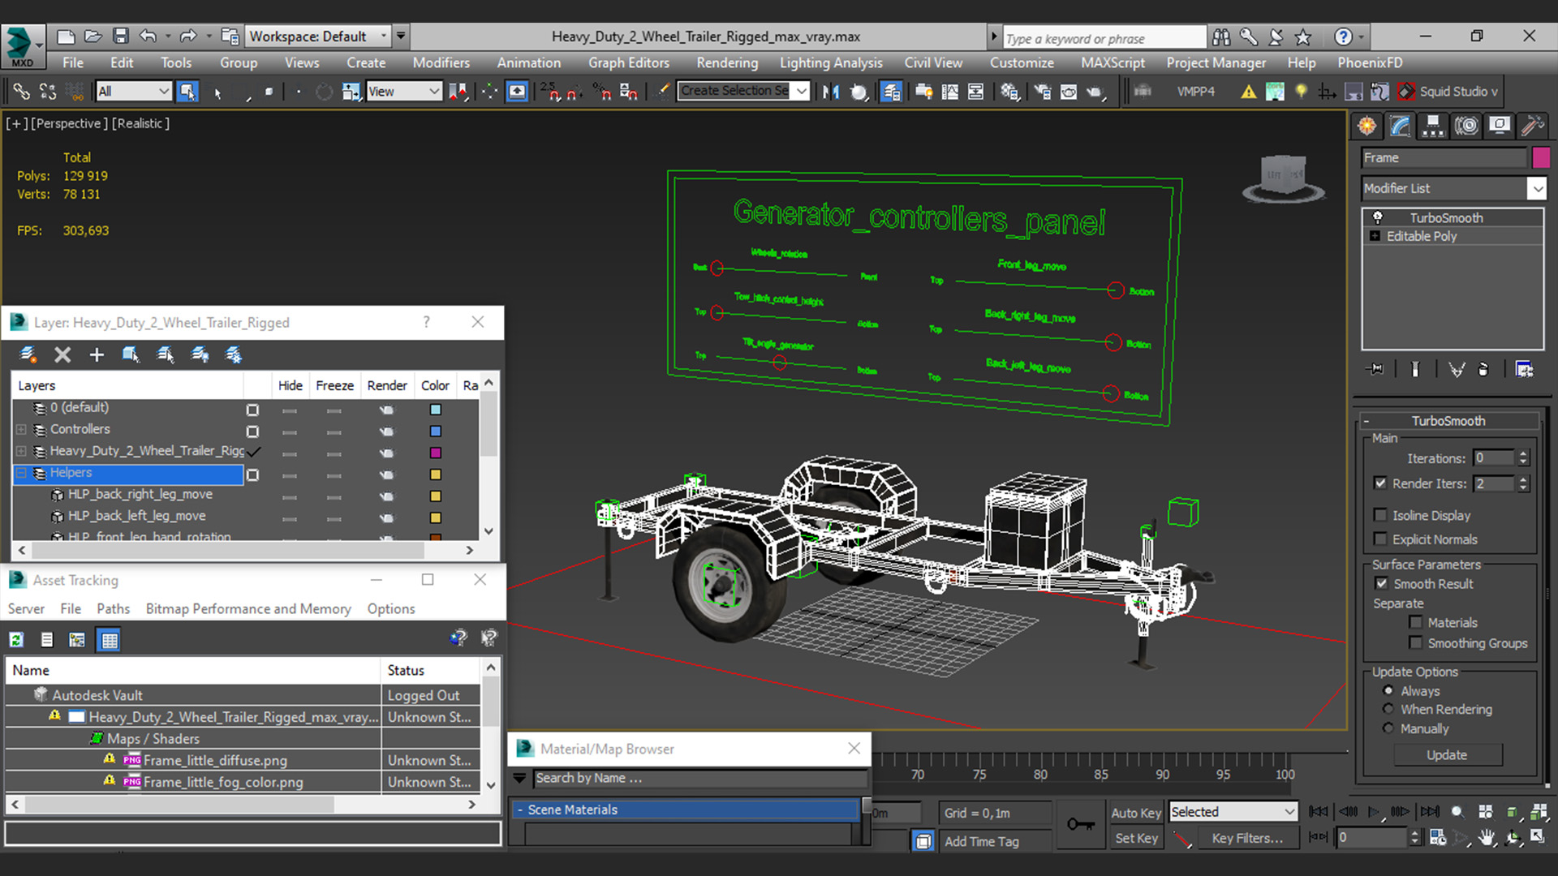Click the pink object color swatch
This screenshot has height=876, width=1558.
(1541, 157)
